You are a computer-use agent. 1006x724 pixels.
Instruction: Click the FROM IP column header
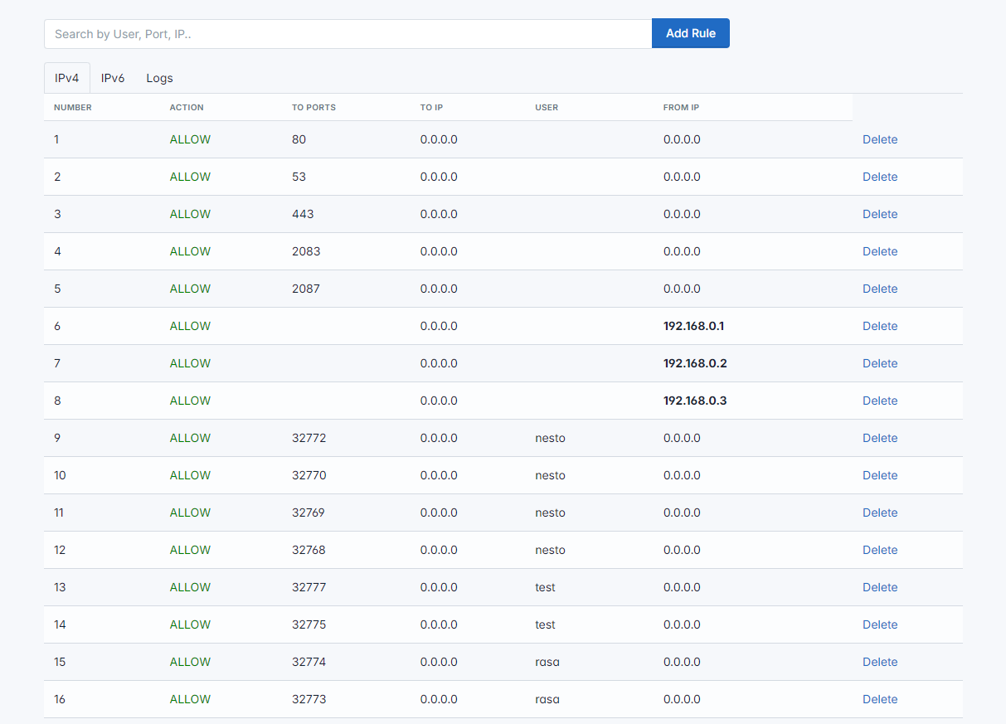click(x=681, y=108)
